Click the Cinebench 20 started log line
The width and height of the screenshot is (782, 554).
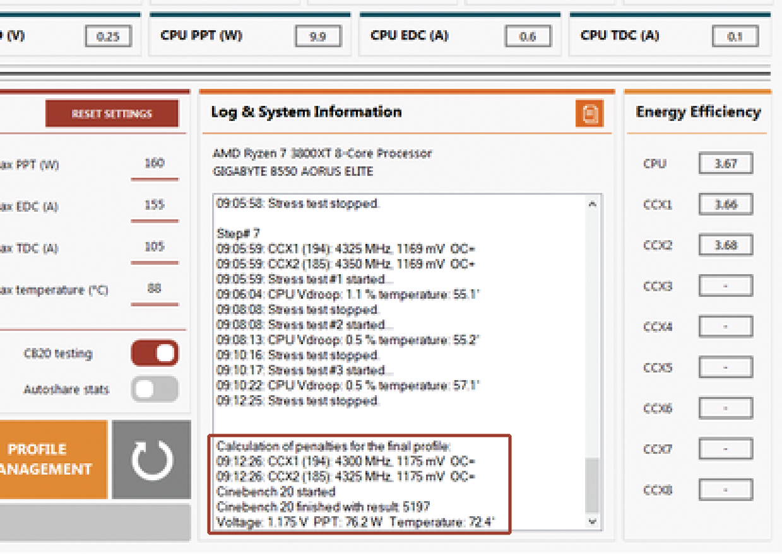pyautogui.click(x=276, y=492)
